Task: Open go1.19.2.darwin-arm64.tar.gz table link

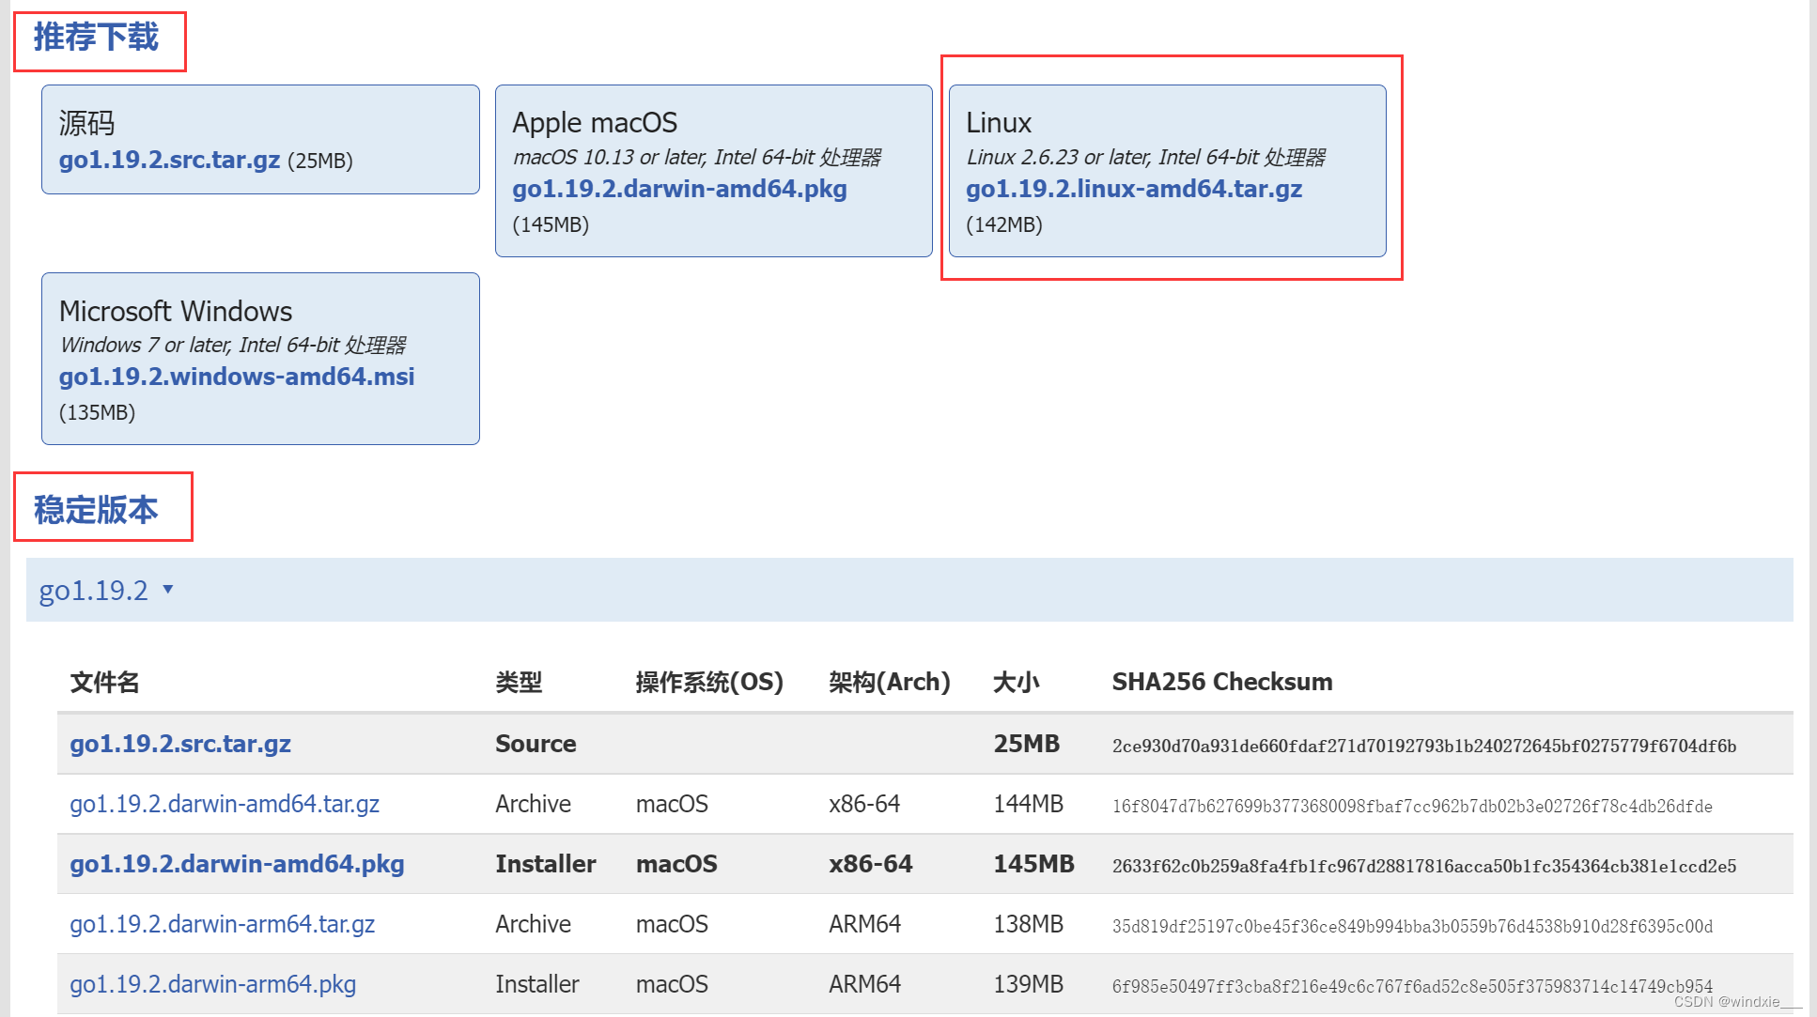Action: (222, 924)
